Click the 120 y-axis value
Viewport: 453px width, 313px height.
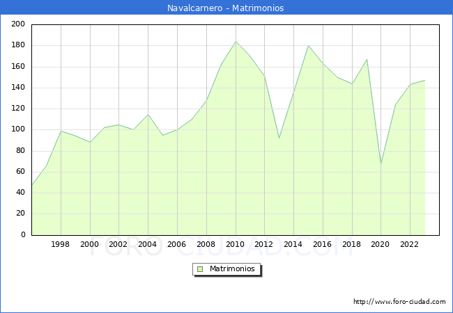point(18,109)
